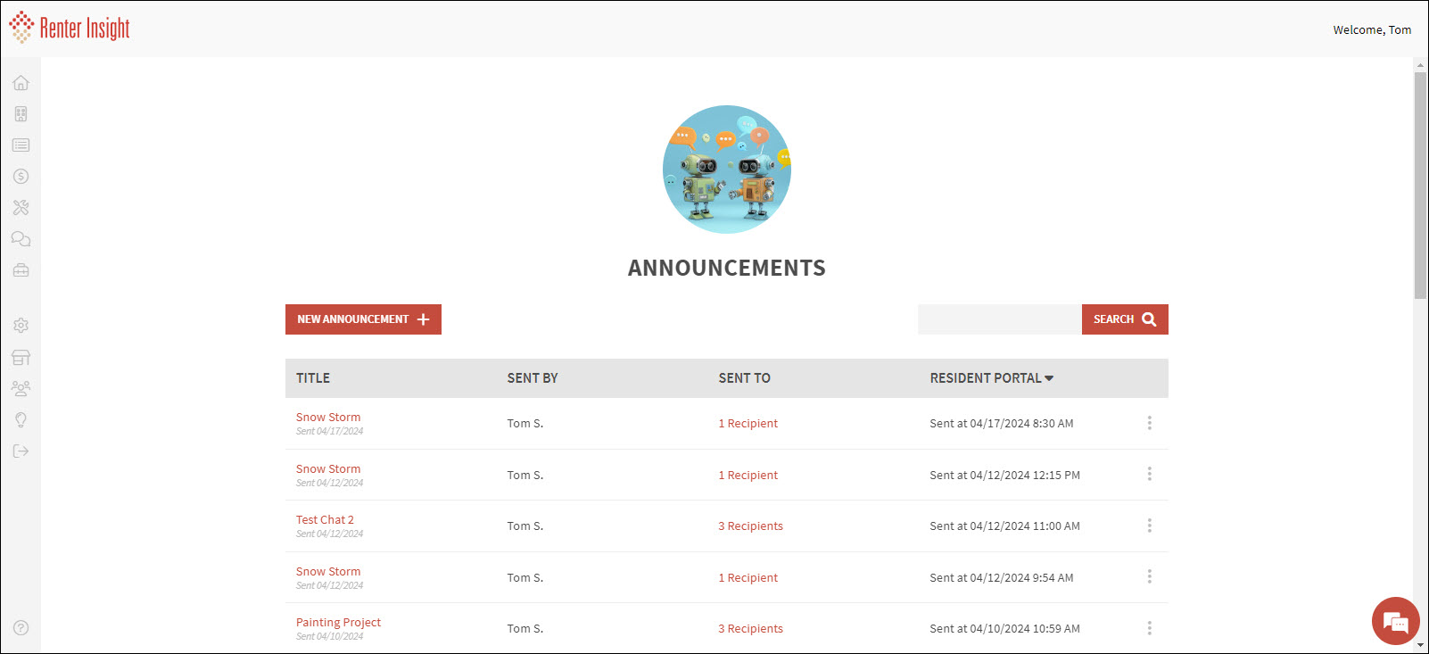Screen dimensions: 1429x654
Task: View 3 Recipients for Test Chat 2
Action: [750, 526]
